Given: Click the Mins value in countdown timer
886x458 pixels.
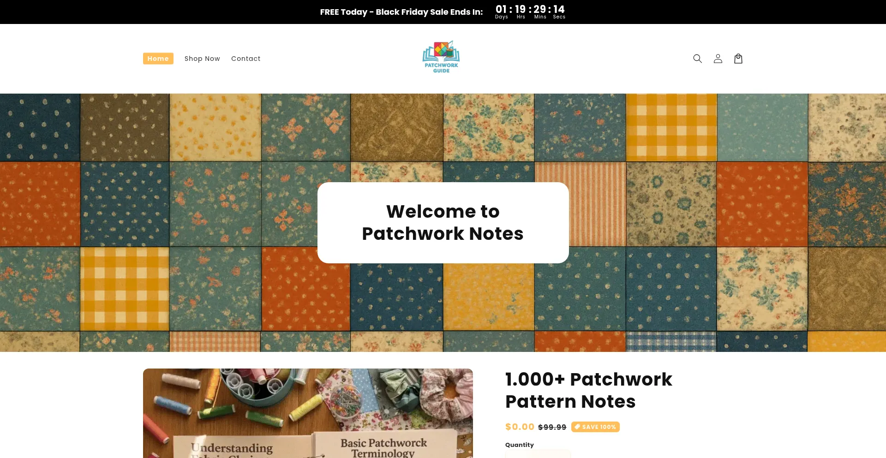Looking at the screenshot, I should [x=540, y=9].
